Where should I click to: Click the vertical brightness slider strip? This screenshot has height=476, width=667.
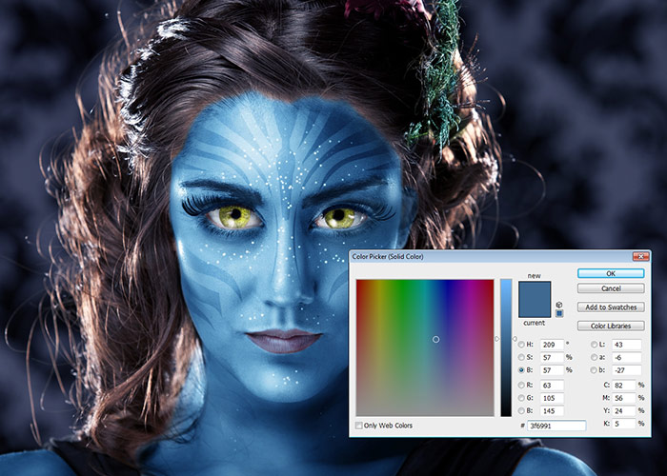click(506, 347)
